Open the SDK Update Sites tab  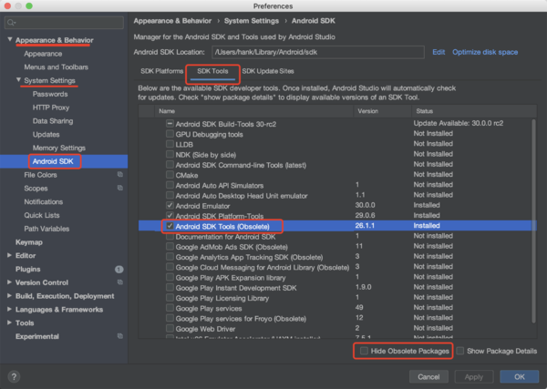(268, 71)
